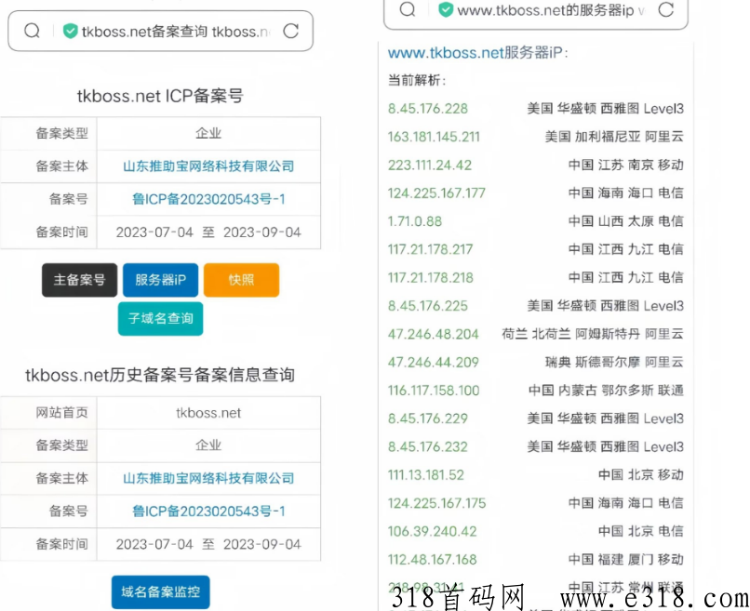Click the www.tkboss.net link in the 服务器iP heading
This screenshot has height=611, width=750.
pyautogui.click(x=446, y=53)
